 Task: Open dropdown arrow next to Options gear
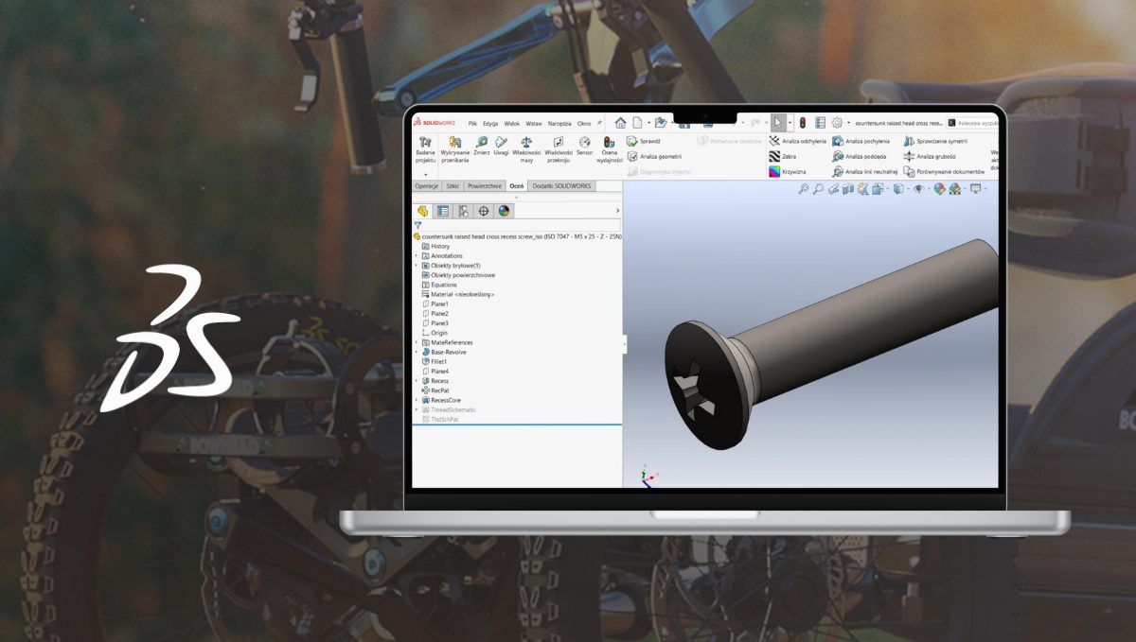tap(848, 123)
